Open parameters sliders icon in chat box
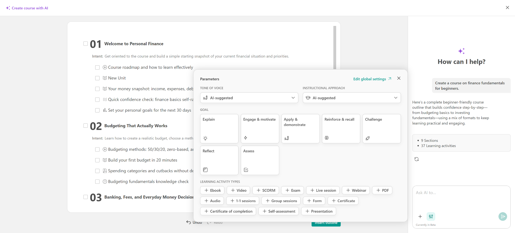The width and height of the screenshot is (515, 233). 431,216
